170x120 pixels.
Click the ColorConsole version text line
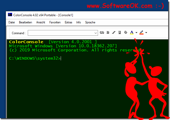53,42
